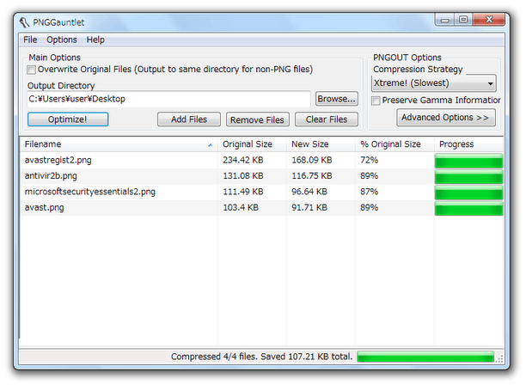Click progress bar for avast.png
Viewport: 526px width, 385px height.
pos(468,208)
